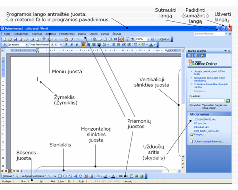Viewport: 238px width, 190px height.
Task: Insert a hyperlink with the globe icon
Action: coord(95,39)
